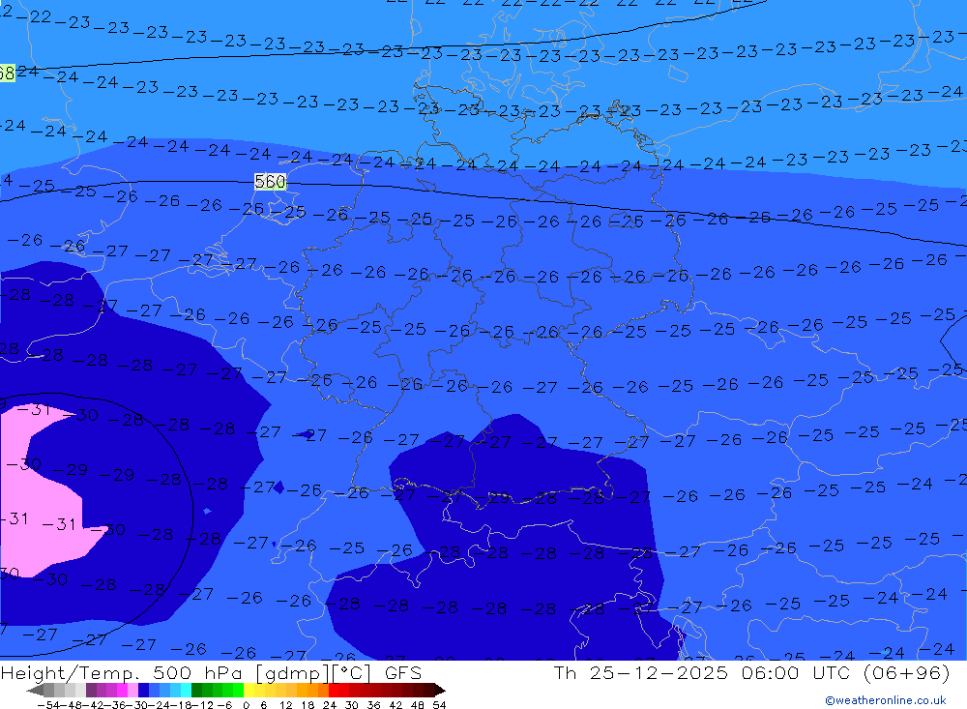Click the '18' legend value

(308, 705)
